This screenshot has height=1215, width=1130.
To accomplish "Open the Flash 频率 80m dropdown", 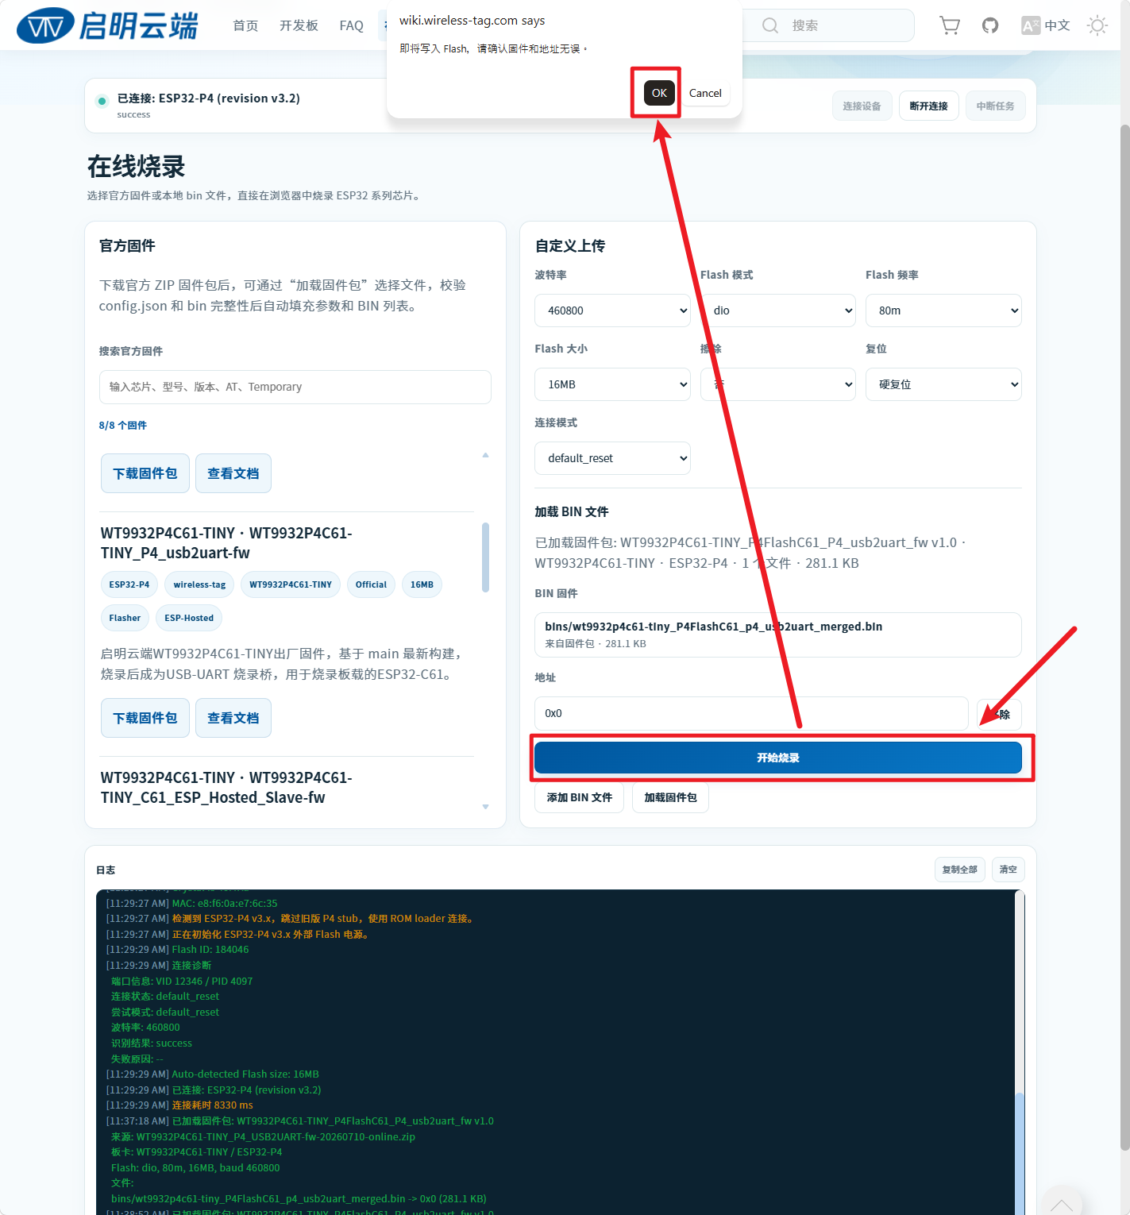I will [x=943, y=310].
